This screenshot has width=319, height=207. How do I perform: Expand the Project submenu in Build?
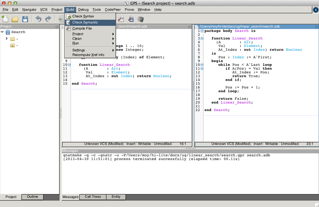[x=90, y=34]
